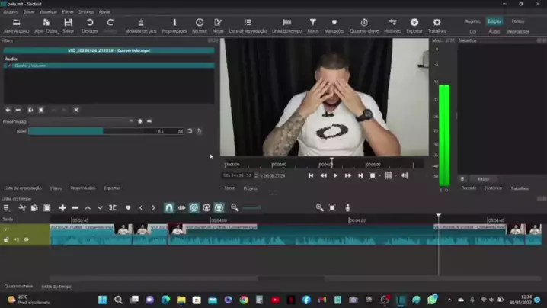Adjust the Nível gain slider

point(91,131)
